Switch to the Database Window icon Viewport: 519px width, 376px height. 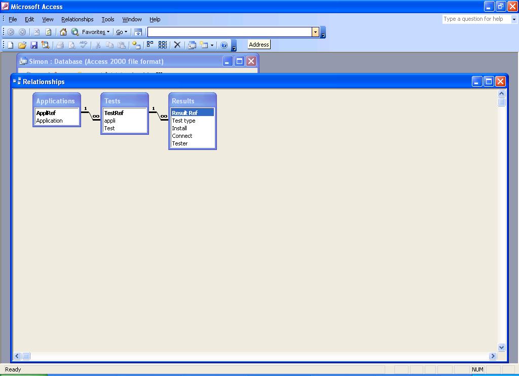click(192, 45)
